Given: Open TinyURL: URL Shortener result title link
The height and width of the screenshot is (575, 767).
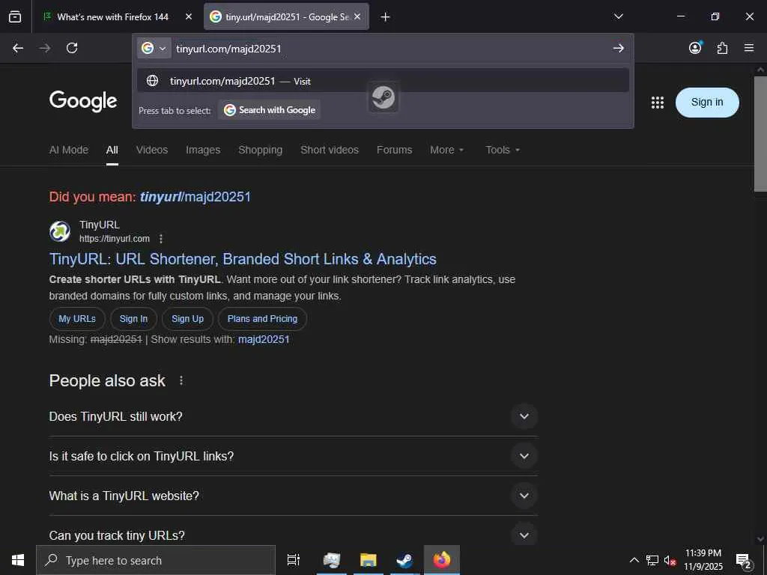Looking at the screenshot, I should click(x=243, y=259).
